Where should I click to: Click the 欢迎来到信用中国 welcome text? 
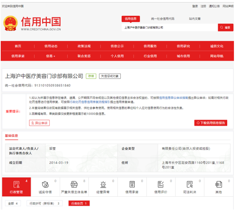point(13,6)
